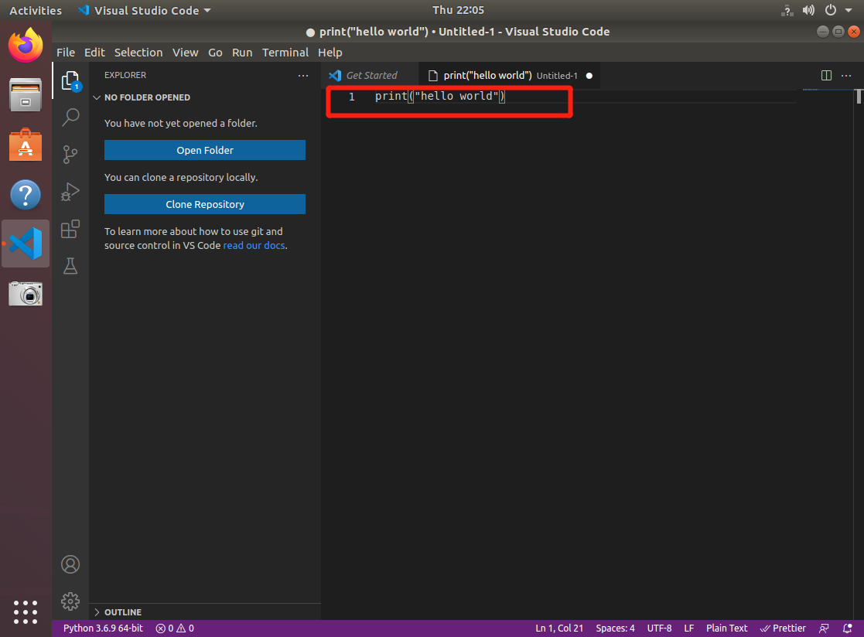Open the Terminal menu
864x637 pixels.
click(285, 53)
